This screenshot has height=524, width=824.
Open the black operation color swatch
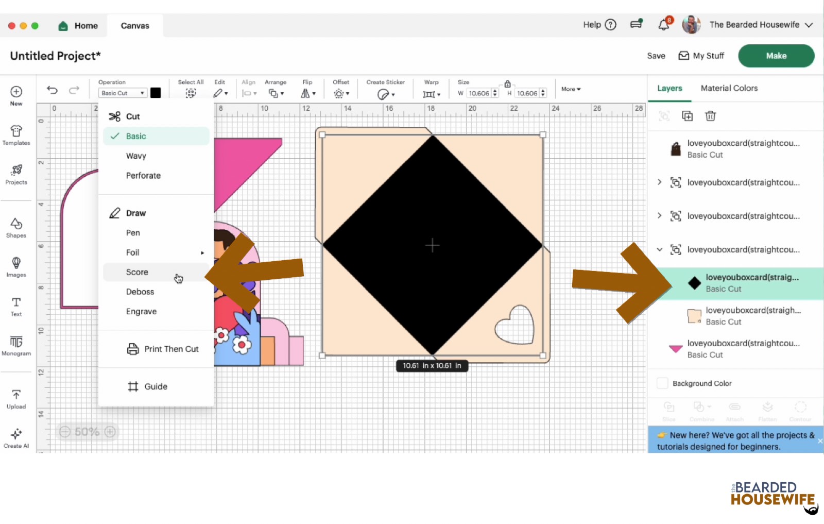pyautogui.click(x=156, y=93)
